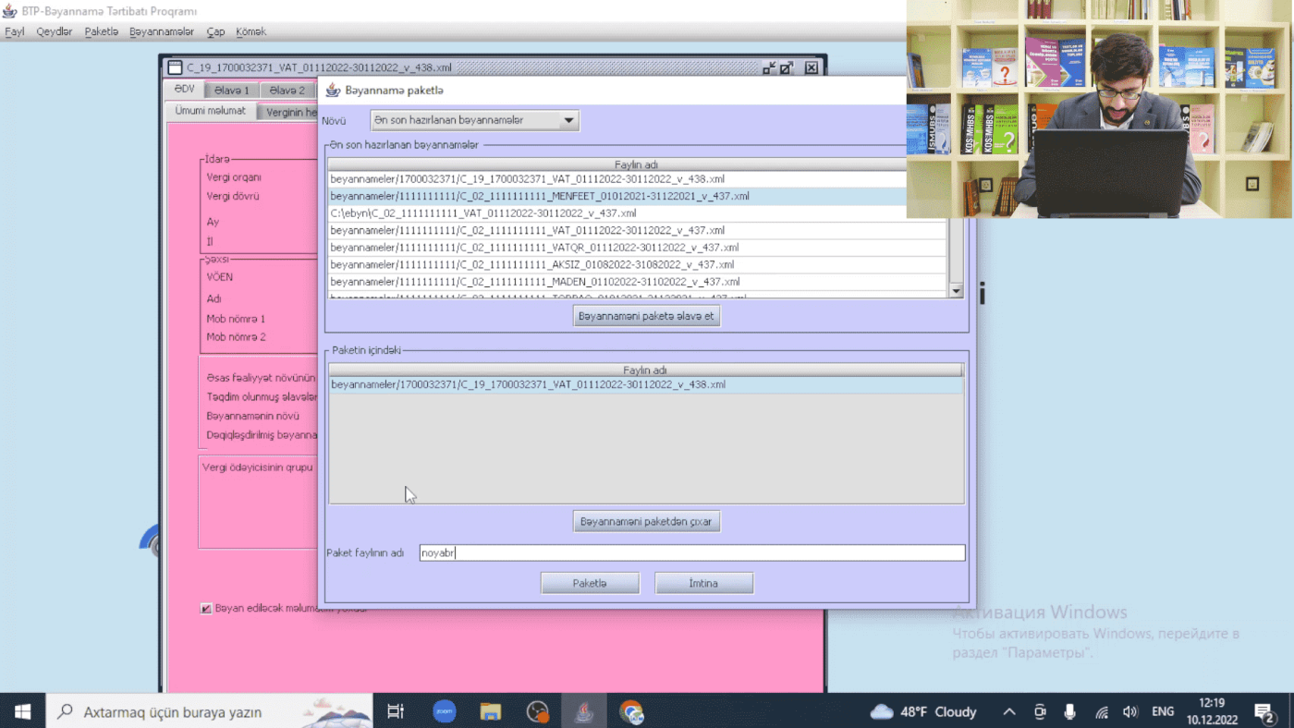This screenshot has height=728, width=1294.
Task: Click 'Faylın adı' header of the package contents list
Action: 645,370
